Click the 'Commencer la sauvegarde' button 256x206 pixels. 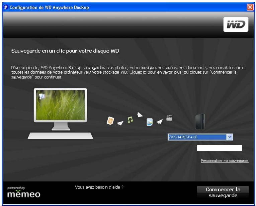(223, 193)
